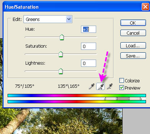The image size is (150, 134).
Task: Focus the Lightness value field
Action: [89, 63]
